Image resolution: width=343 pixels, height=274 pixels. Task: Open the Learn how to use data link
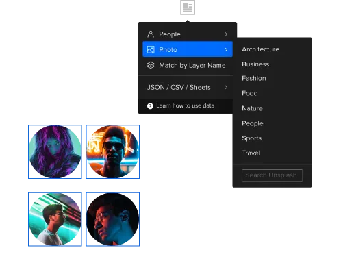[185, 105]
